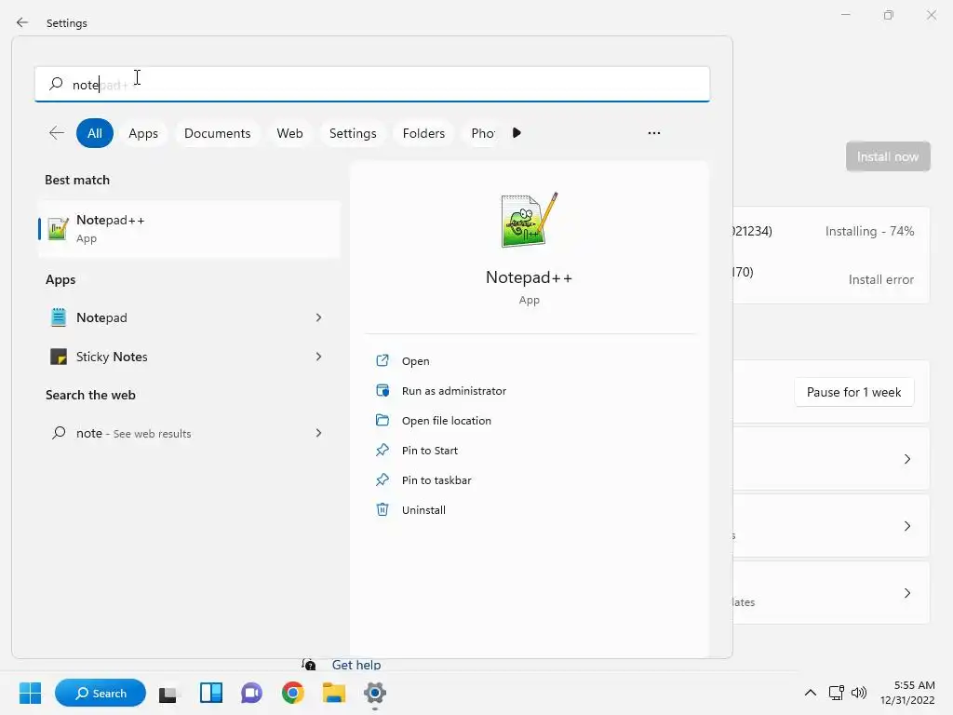Choose Uninstall for Notepad++

point(423,509)
